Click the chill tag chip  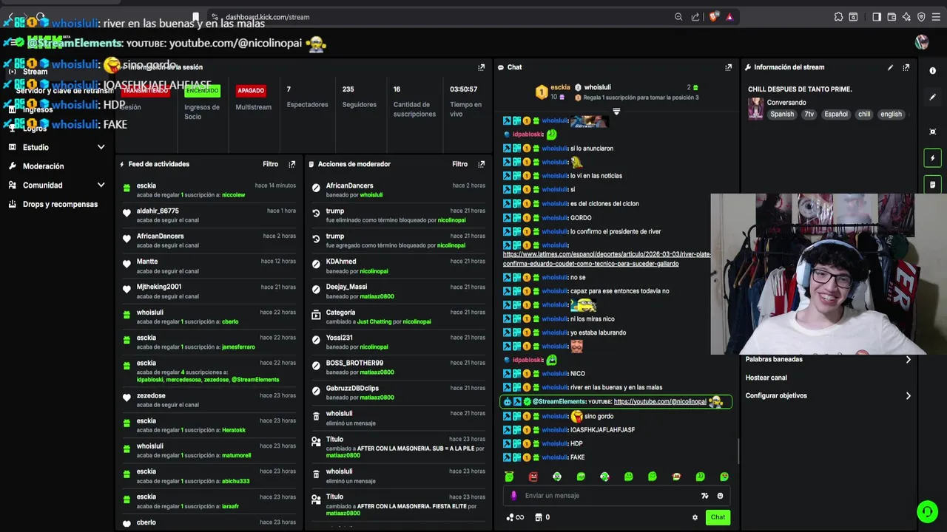(864, 115)
